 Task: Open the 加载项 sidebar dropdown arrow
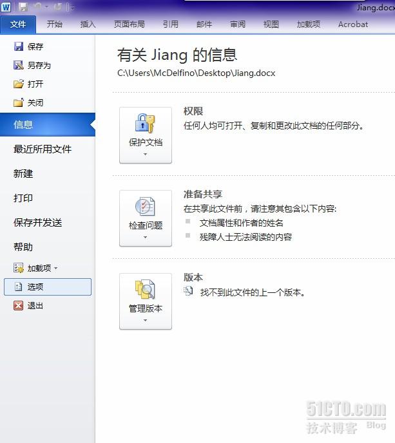point(55,268)
